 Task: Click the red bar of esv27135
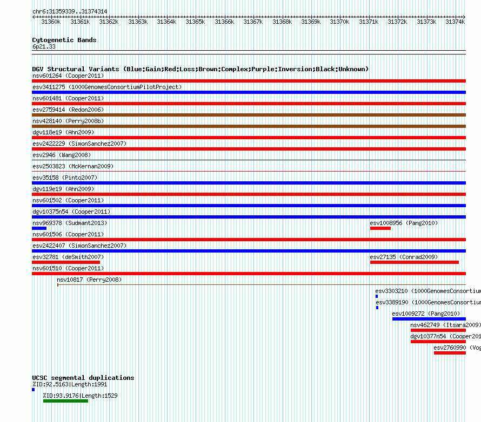415,262
